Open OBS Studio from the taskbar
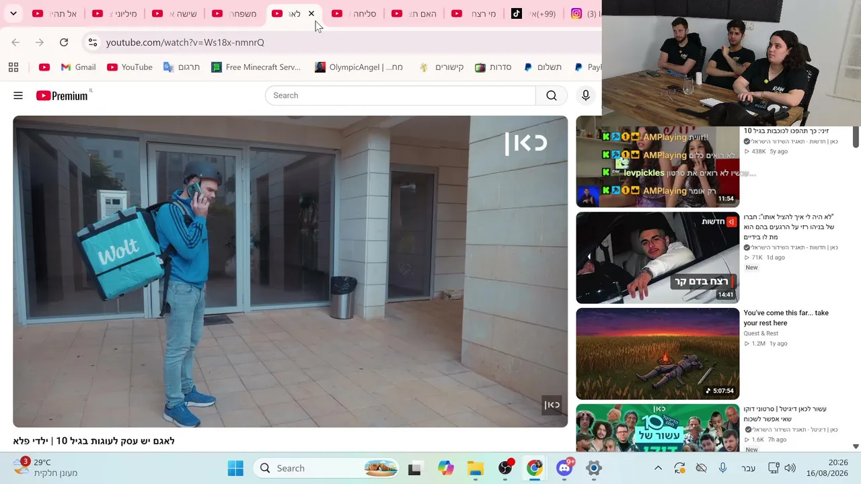The height and width of the screenshot is (484, 861). point(505,469)
